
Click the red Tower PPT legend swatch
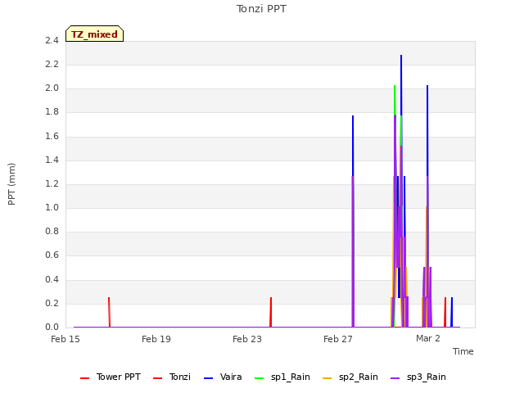85,378
